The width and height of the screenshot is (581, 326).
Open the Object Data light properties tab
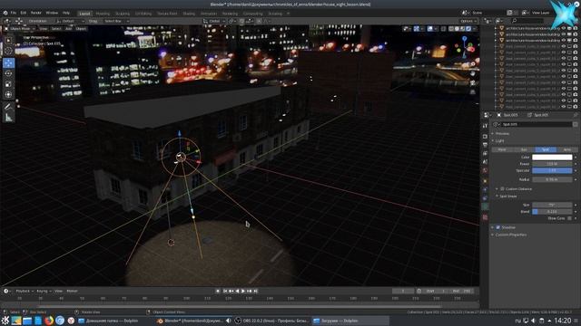(x=485, y=207)
